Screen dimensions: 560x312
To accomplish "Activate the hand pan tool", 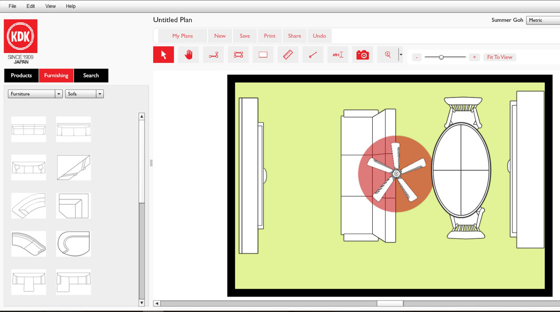I will [188, 55].
